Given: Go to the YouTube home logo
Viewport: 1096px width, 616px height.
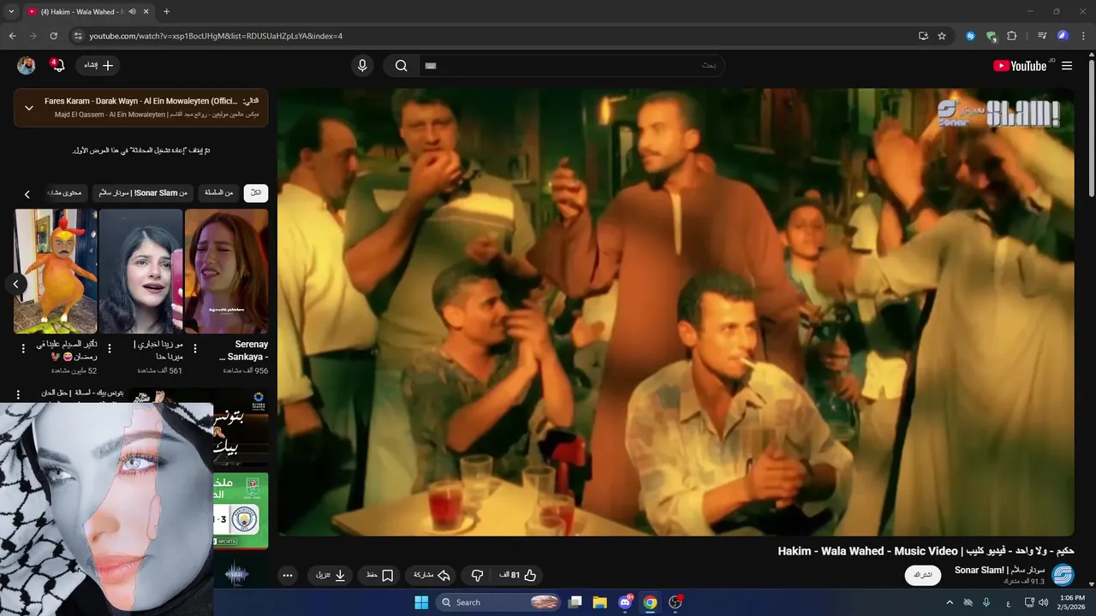Looking at the screenshot, I should (x=1020, y=66).
